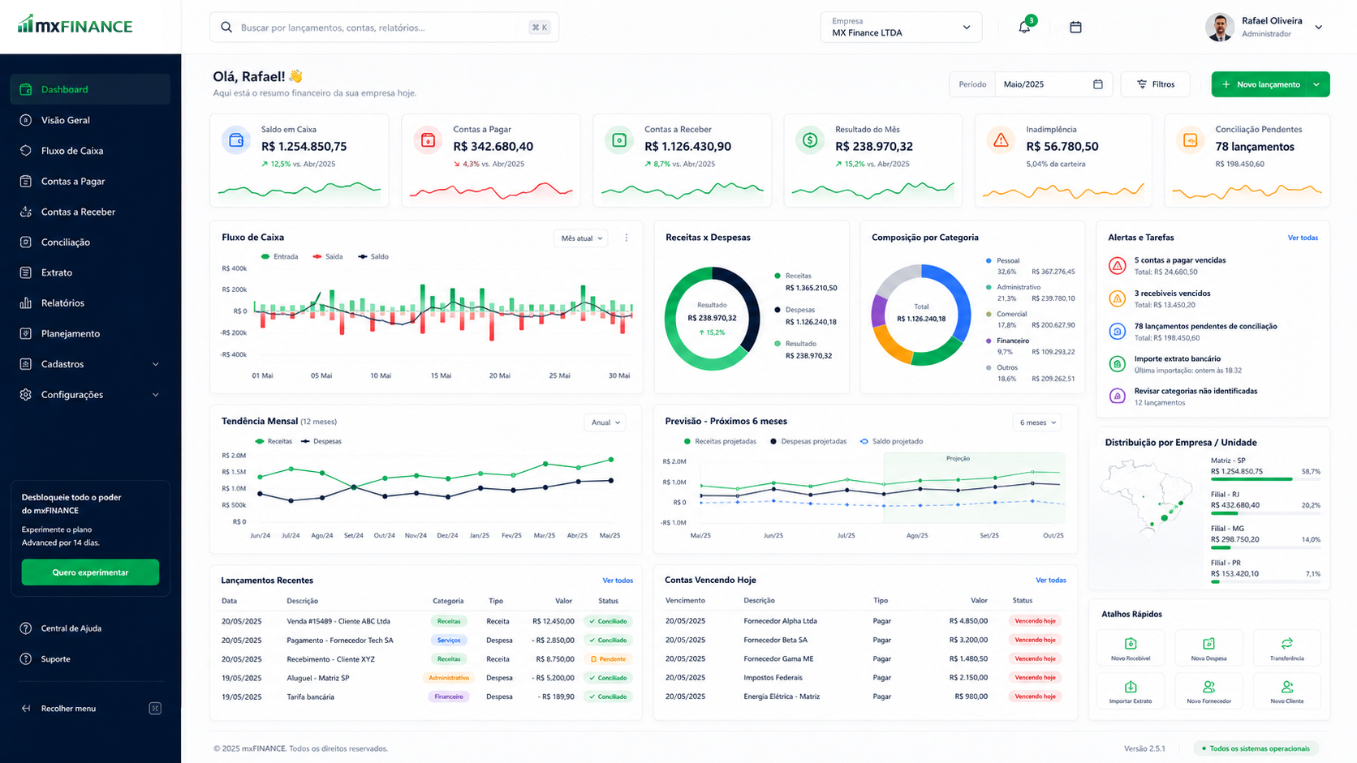Open the notifications bell
This screenshot has width=1357, height=763.
(1024, 27)
